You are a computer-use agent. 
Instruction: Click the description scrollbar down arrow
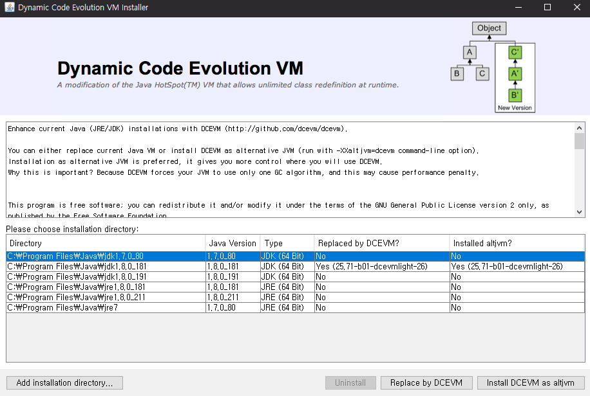pos(579,212)
